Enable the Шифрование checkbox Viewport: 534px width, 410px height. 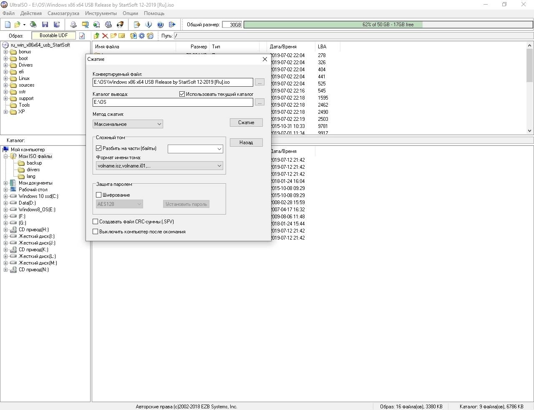click(x=99, y=195)
